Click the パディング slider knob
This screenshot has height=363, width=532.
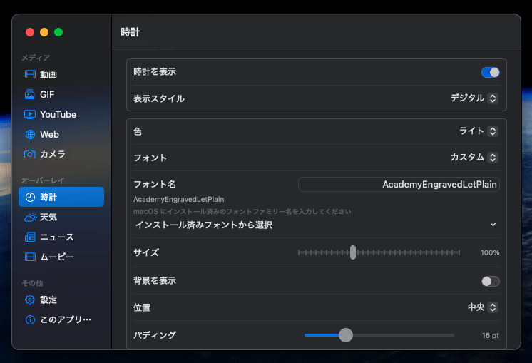tap(346, 335)
